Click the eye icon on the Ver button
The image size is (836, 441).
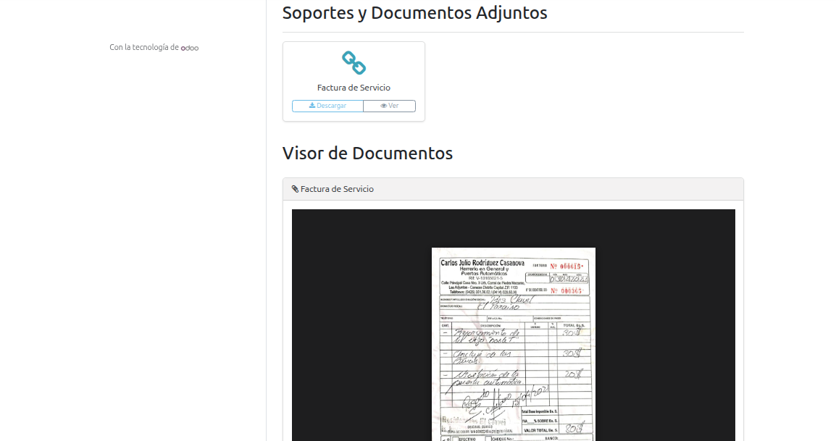[384, 106]
